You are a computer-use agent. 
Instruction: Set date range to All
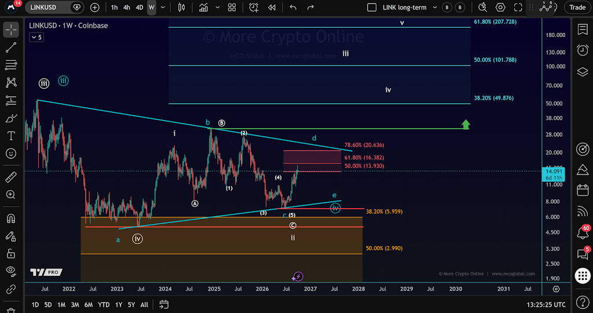pyautogui.click(x=144, y=305)
